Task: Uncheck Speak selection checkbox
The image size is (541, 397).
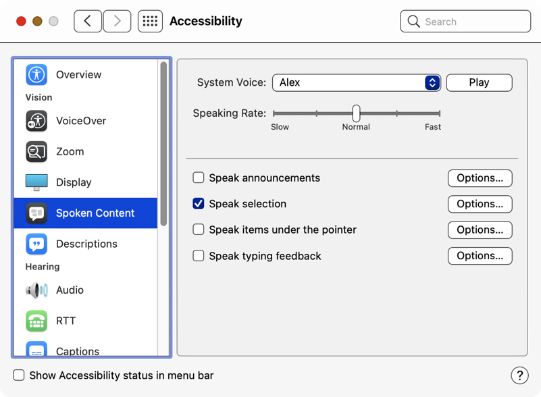Action: [x=199, y=204]
